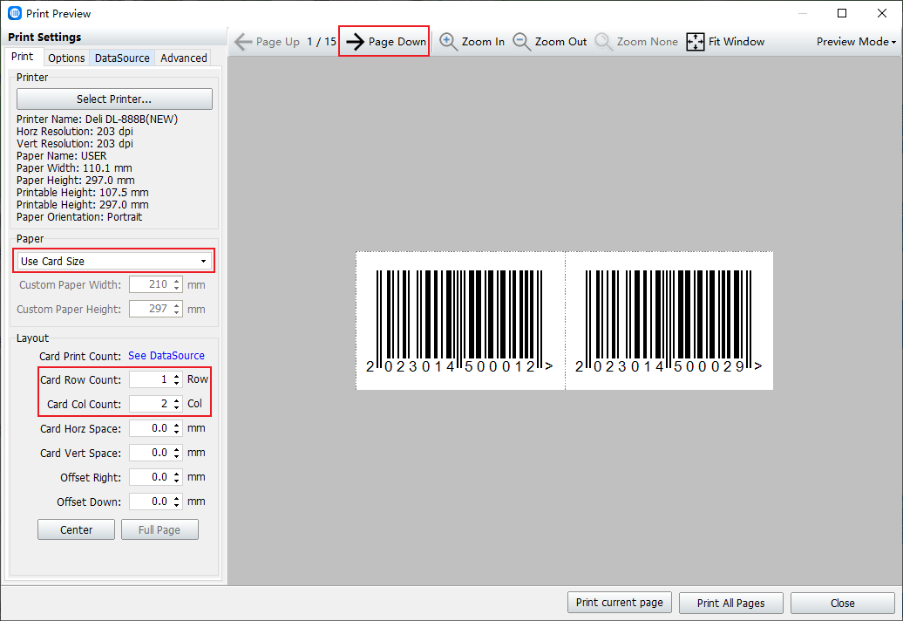Increase Card Horz Space value
The width and height of the screenshot is (903, 621).
pos(176,425)
